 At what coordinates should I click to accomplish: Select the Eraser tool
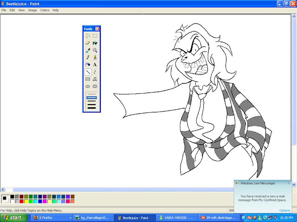click(x=88, y=43)
